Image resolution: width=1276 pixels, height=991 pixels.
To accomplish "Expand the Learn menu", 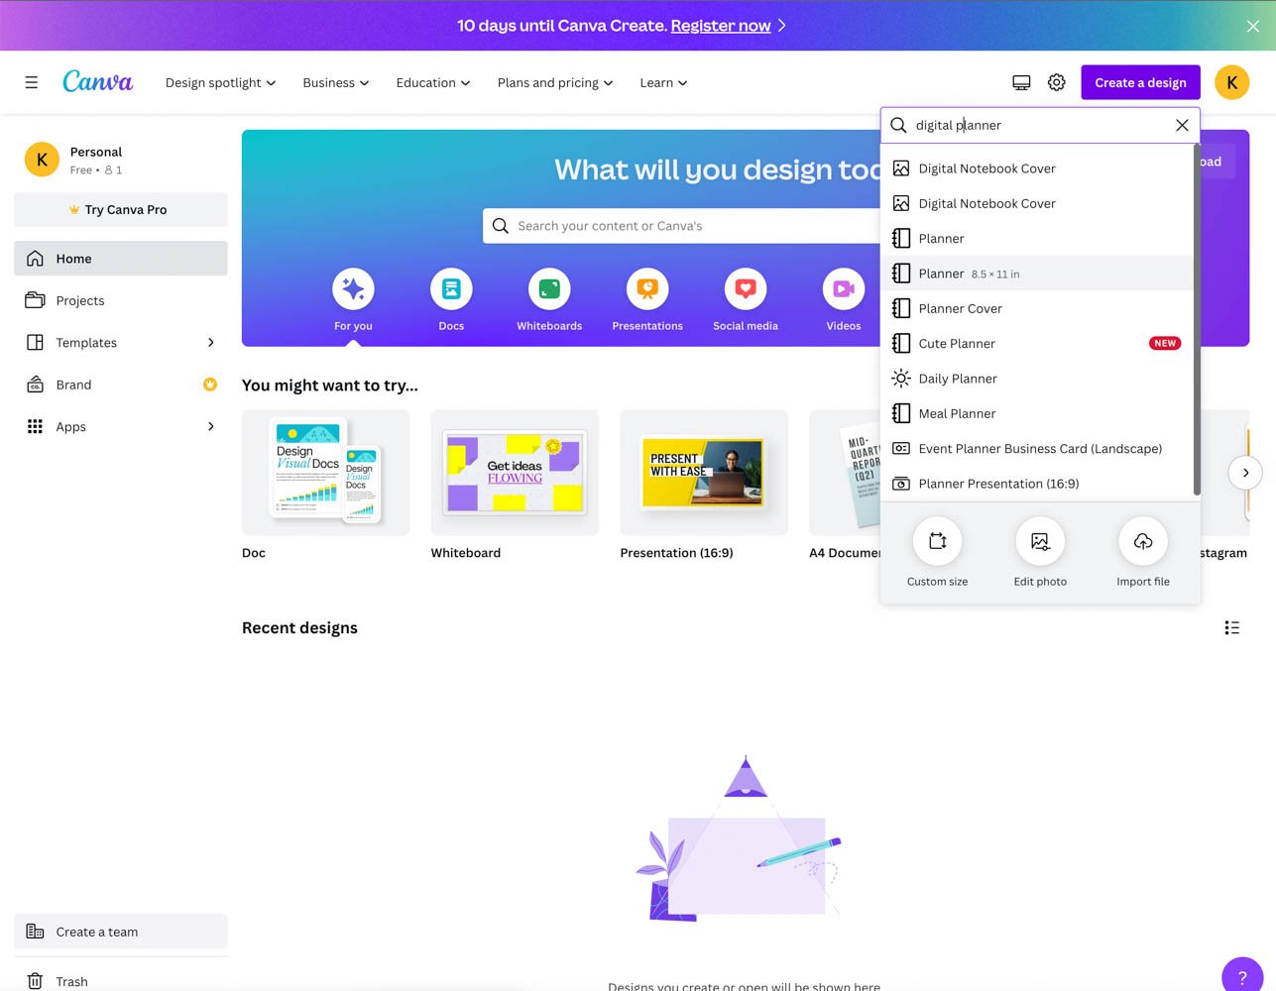I will [663, 82].
